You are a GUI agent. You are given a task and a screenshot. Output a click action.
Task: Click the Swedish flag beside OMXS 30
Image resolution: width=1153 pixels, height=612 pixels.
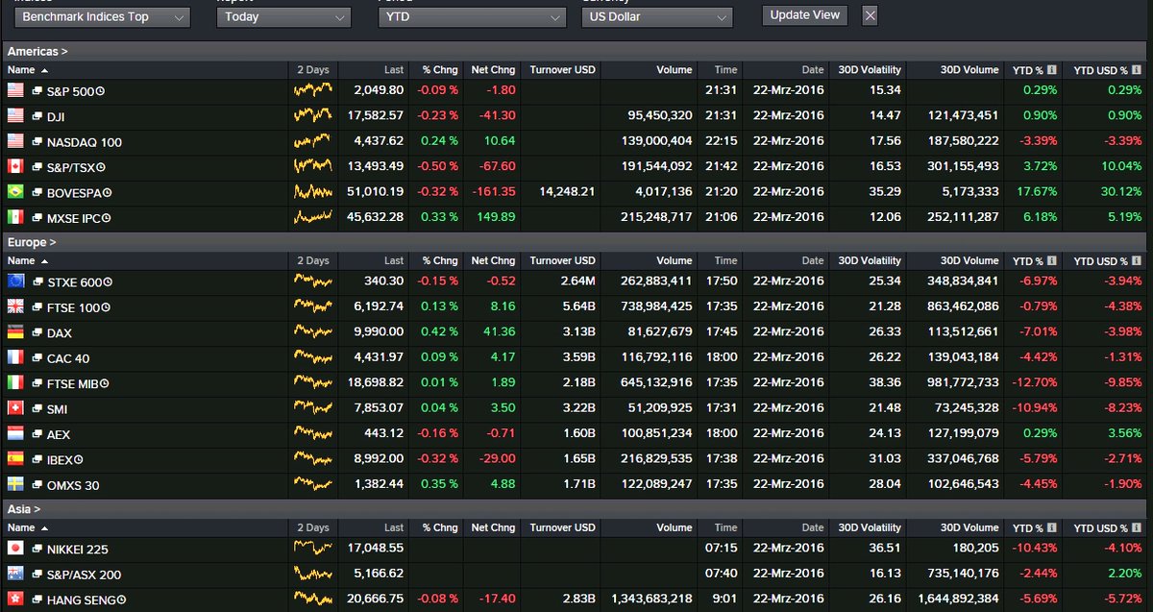click(x=15, y=484)
